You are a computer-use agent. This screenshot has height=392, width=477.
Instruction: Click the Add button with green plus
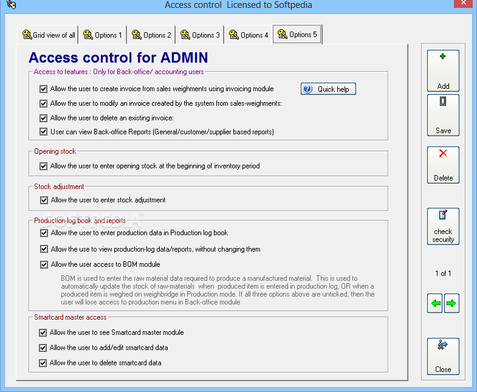(443, 70)
